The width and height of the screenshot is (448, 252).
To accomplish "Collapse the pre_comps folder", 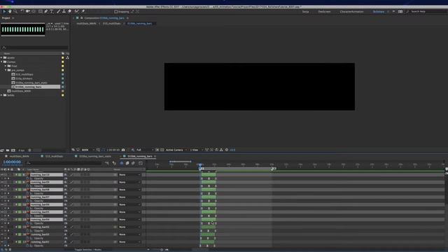I will click(x=6, y=70).
